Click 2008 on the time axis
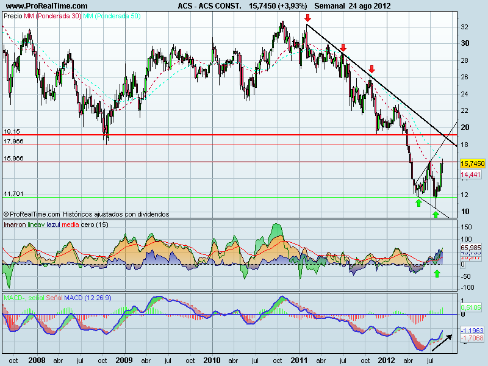Screen dimensions: 488x366 tap(37, 361)
